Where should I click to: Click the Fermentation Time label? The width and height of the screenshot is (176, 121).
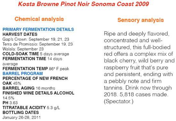24,59
